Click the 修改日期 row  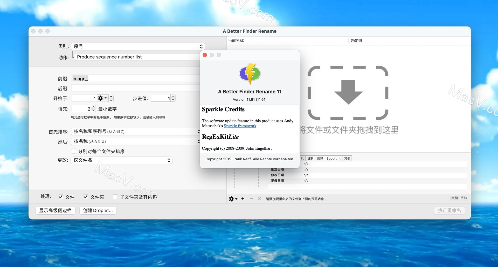367,175
